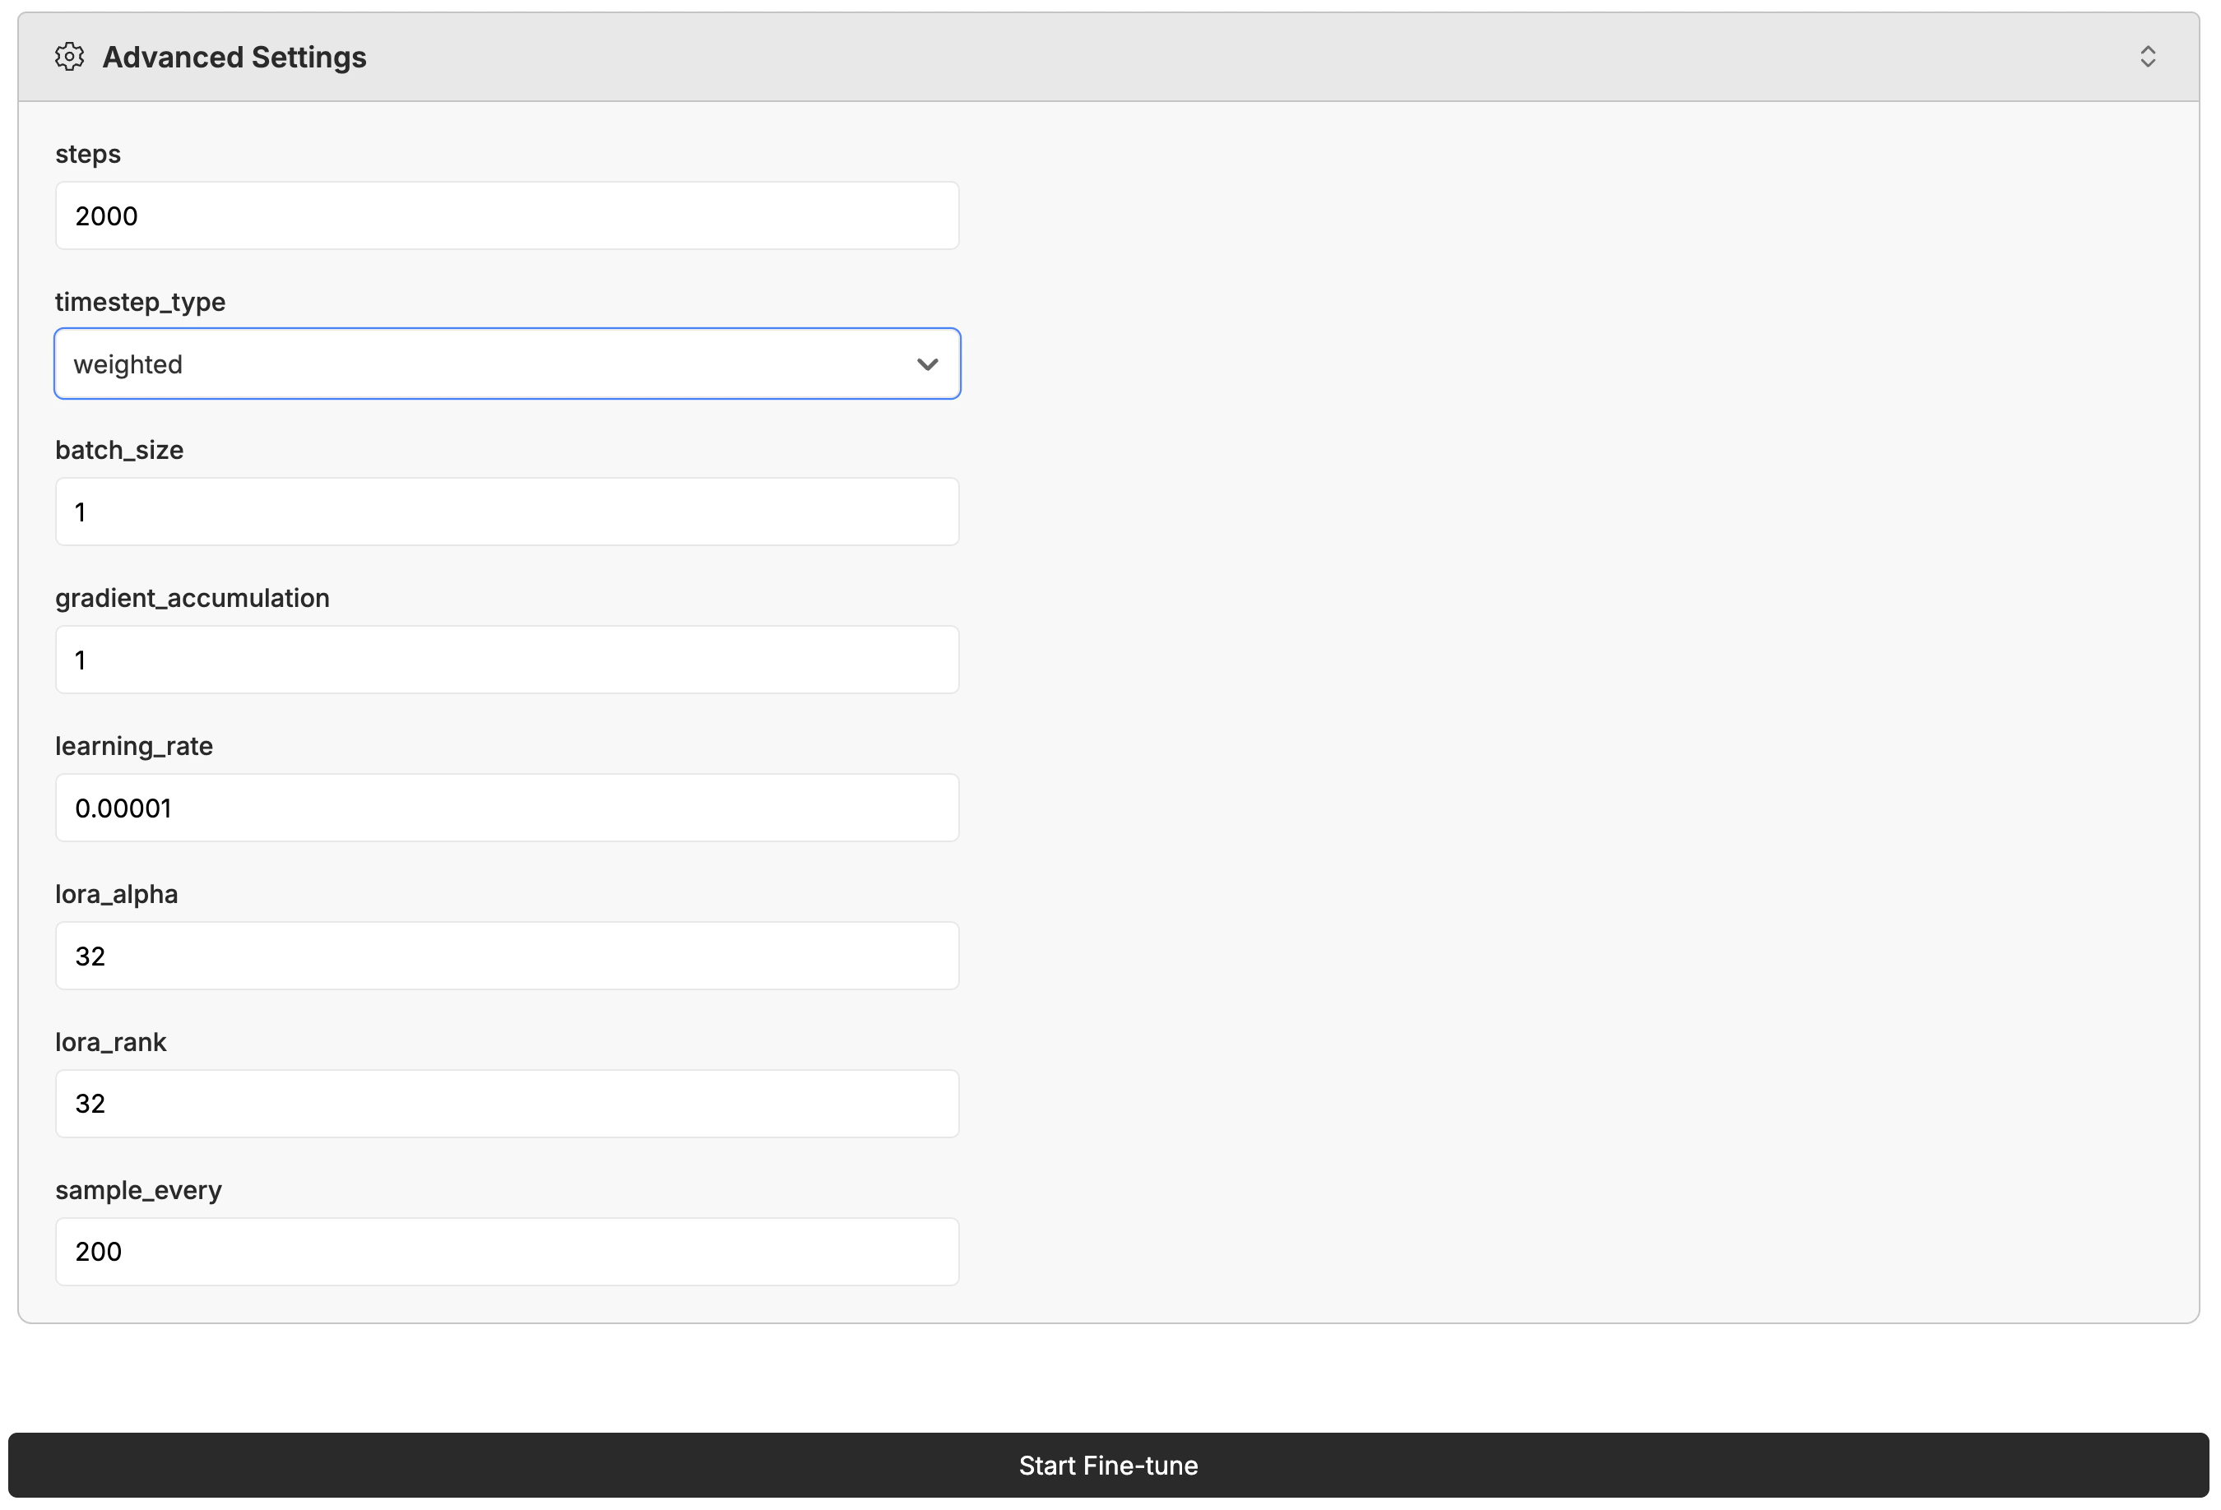Screen dimensions: 2221x1510
Task: Click the chevron on the weighted selector
Action: click(925, 364)
